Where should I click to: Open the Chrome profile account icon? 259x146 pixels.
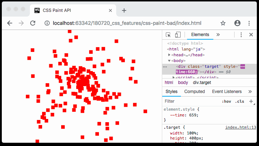tap(237, 23)
